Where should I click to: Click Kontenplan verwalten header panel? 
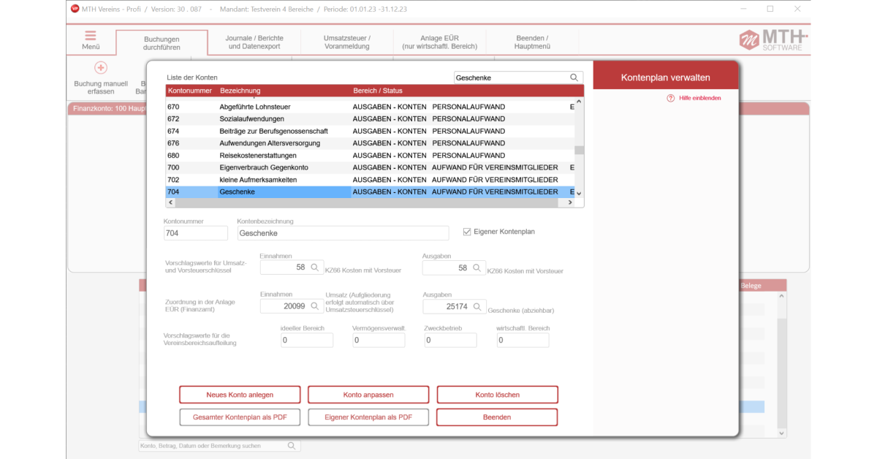point(665,77)
